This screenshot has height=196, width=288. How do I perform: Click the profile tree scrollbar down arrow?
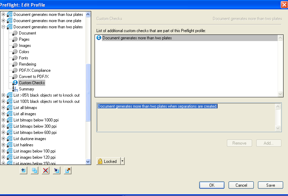coord(88,162)
